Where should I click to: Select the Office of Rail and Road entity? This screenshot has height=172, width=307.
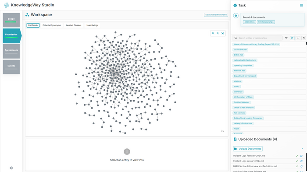coord(244,108)
